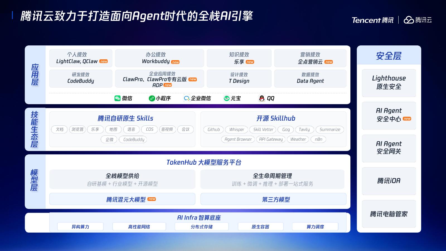Open the 办公提效 Workbuddy card
The height and width of the screenshot is (251, 446).
click(159, 58)
